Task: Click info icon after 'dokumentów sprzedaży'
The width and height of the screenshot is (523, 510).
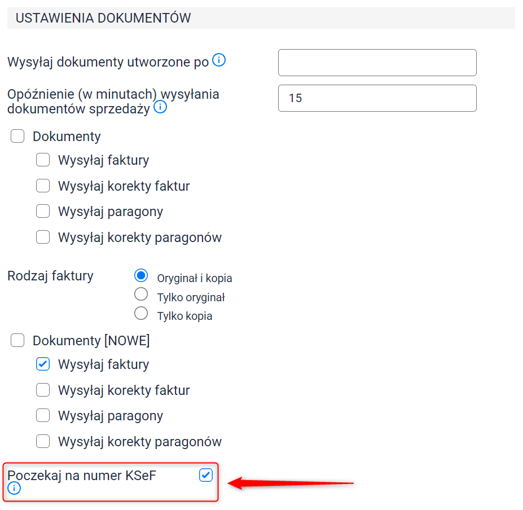Action: [x=160, y=107]
